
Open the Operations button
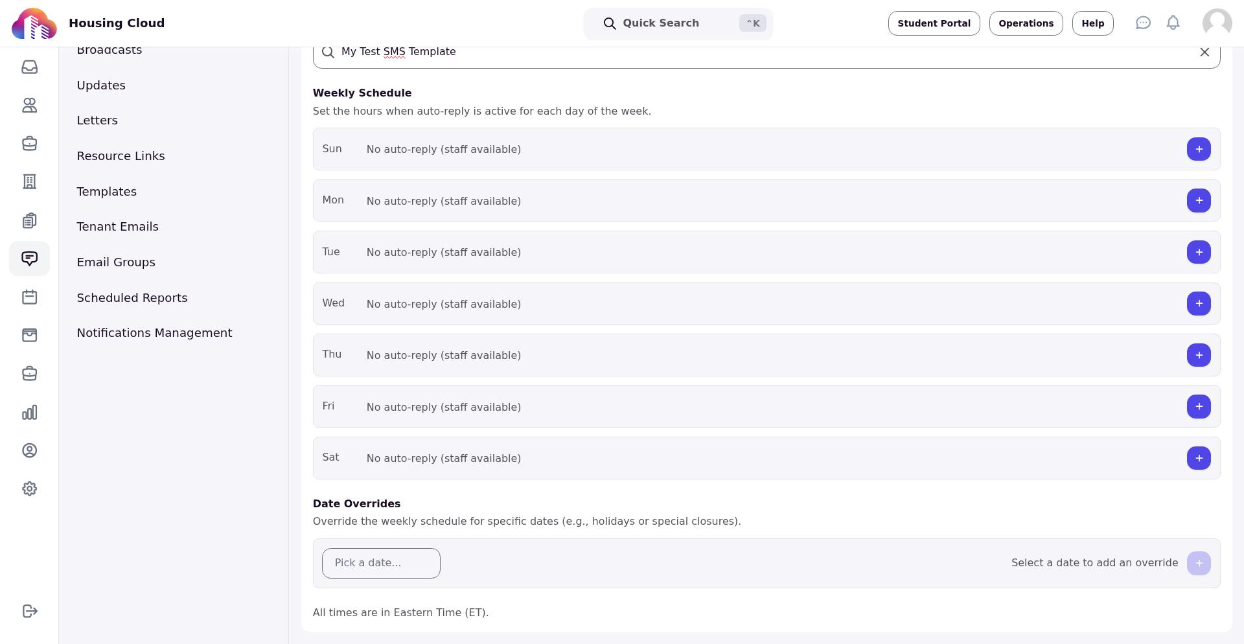(x=1026, y=23)
